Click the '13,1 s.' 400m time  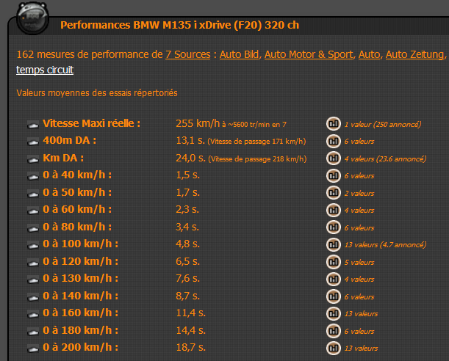190,140
